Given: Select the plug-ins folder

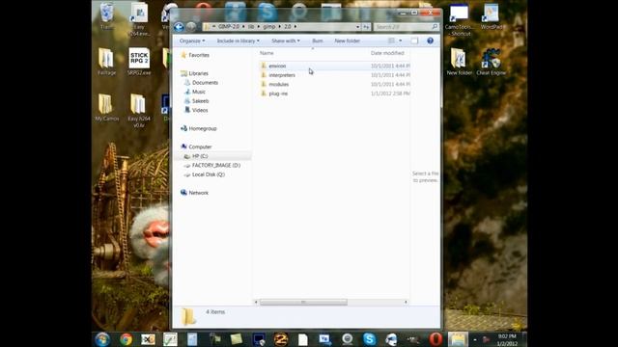Looking at the screenshot, I should (x=278, y=93).
